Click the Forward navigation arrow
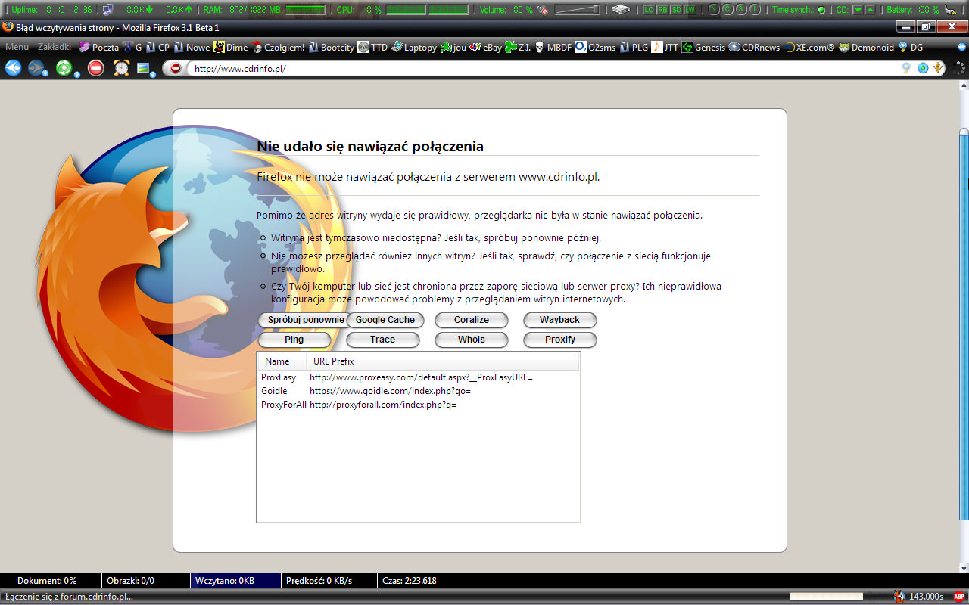 pyautogui.click(x=35, y=68)
